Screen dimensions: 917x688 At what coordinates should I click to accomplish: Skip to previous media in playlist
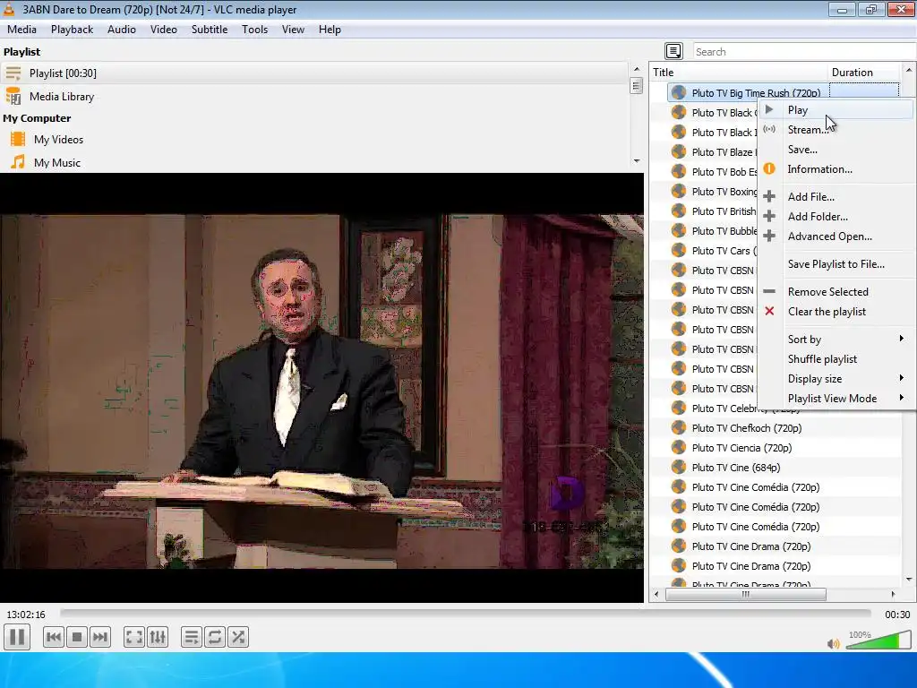(x=53, y=637)
